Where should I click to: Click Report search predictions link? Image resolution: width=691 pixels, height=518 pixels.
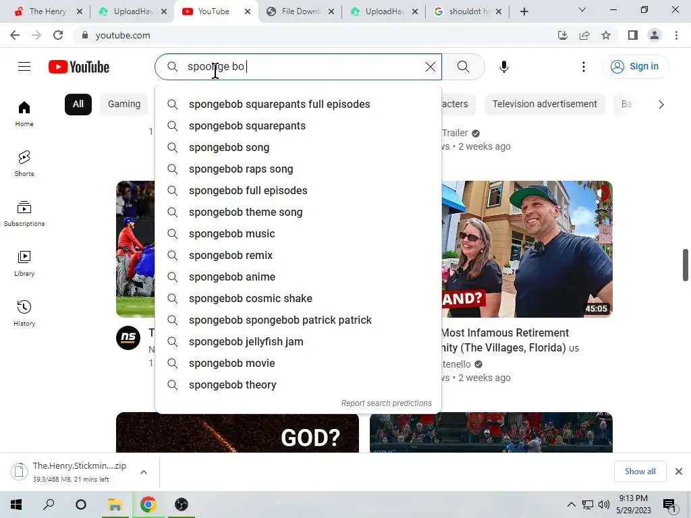point(387,403)
